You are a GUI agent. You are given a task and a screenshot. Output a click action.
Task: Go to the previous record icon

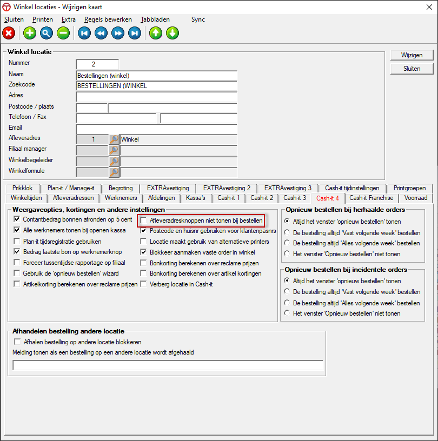click(x=101, y=33)
